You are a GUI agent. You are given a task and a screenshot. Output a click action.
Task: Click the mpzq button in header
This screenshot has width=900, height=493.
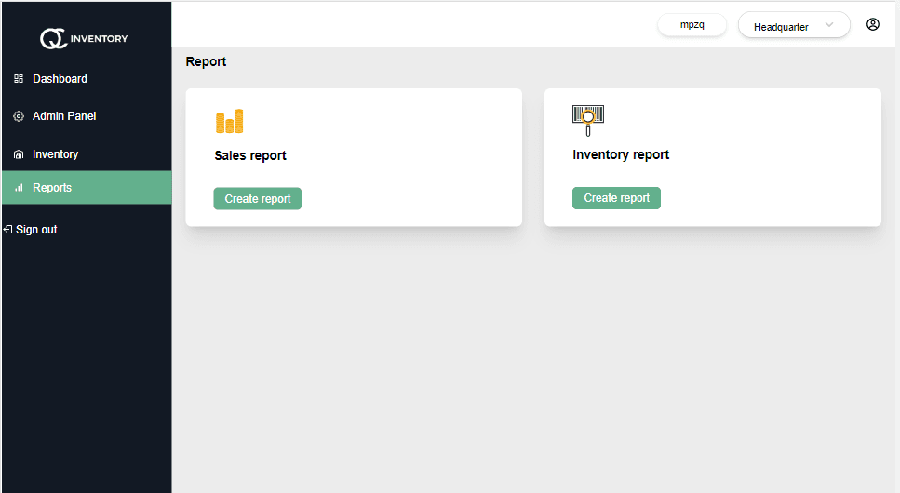click(x=692, y=25)
